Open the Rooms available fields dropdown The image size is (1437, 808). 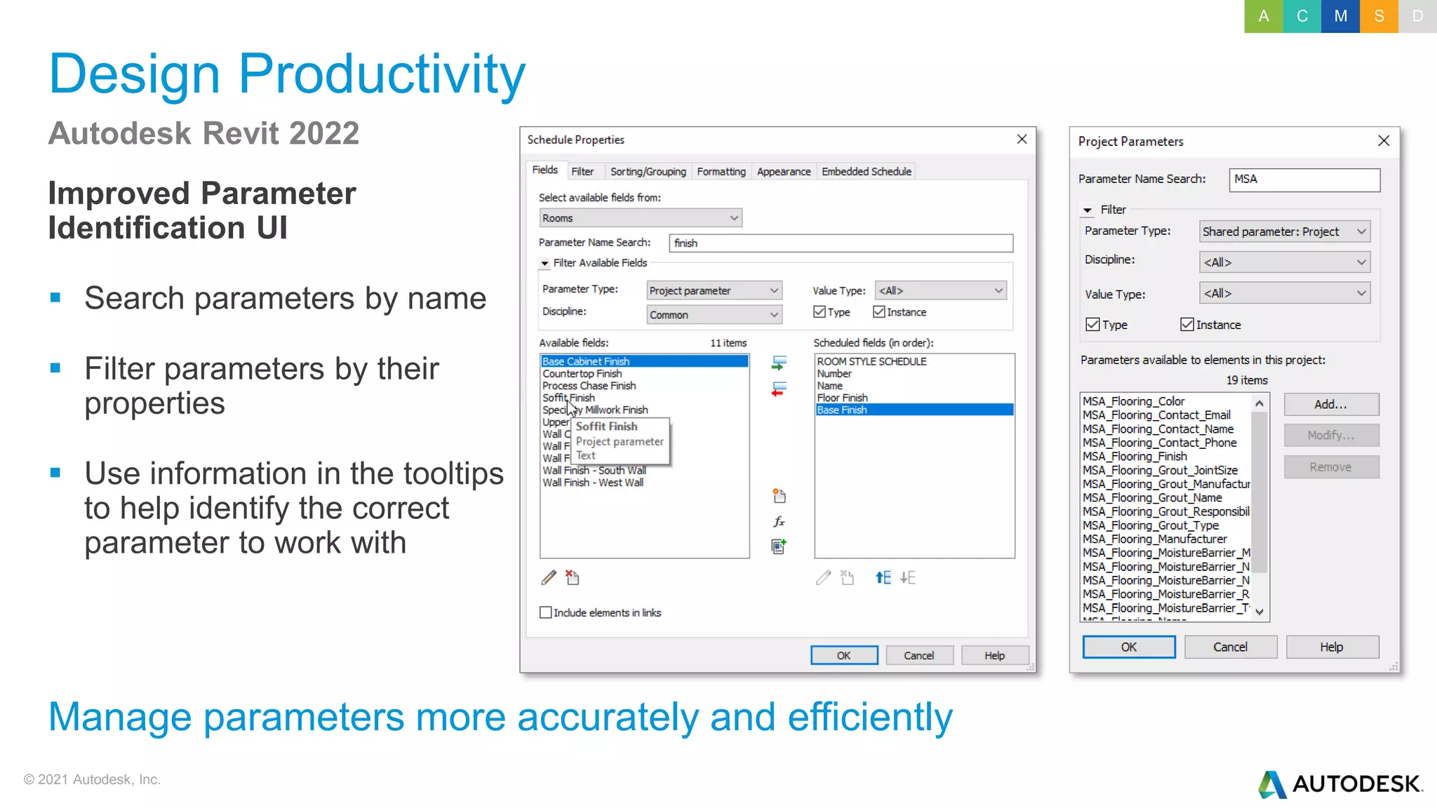(x=641, y=217)
